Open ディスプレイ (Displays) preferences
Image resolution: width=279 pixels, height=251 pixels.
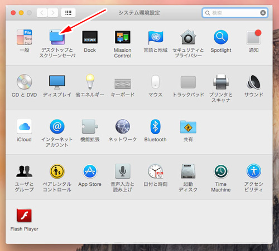(57, 82)
